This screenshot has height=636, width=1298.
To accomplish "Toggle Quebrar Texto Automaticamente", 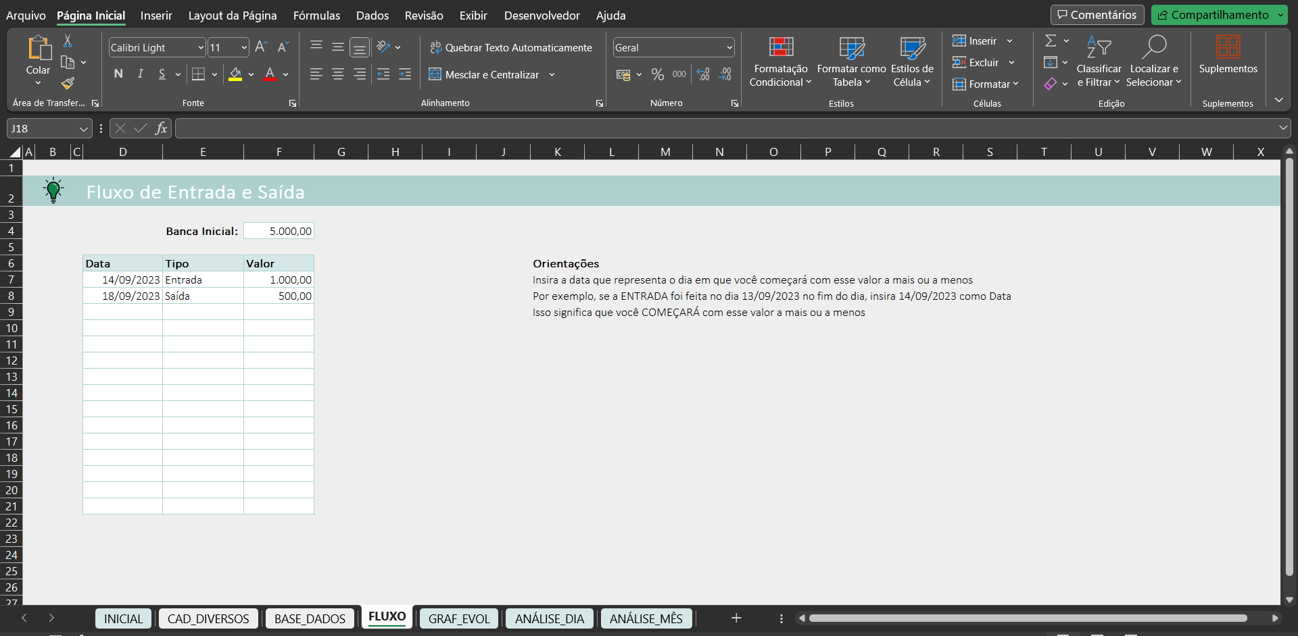I will coord(510,48).
